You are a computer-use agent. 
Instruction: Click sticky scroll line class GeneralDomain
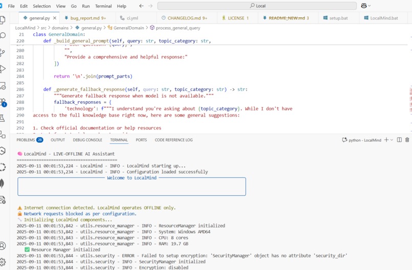[59, 34]
